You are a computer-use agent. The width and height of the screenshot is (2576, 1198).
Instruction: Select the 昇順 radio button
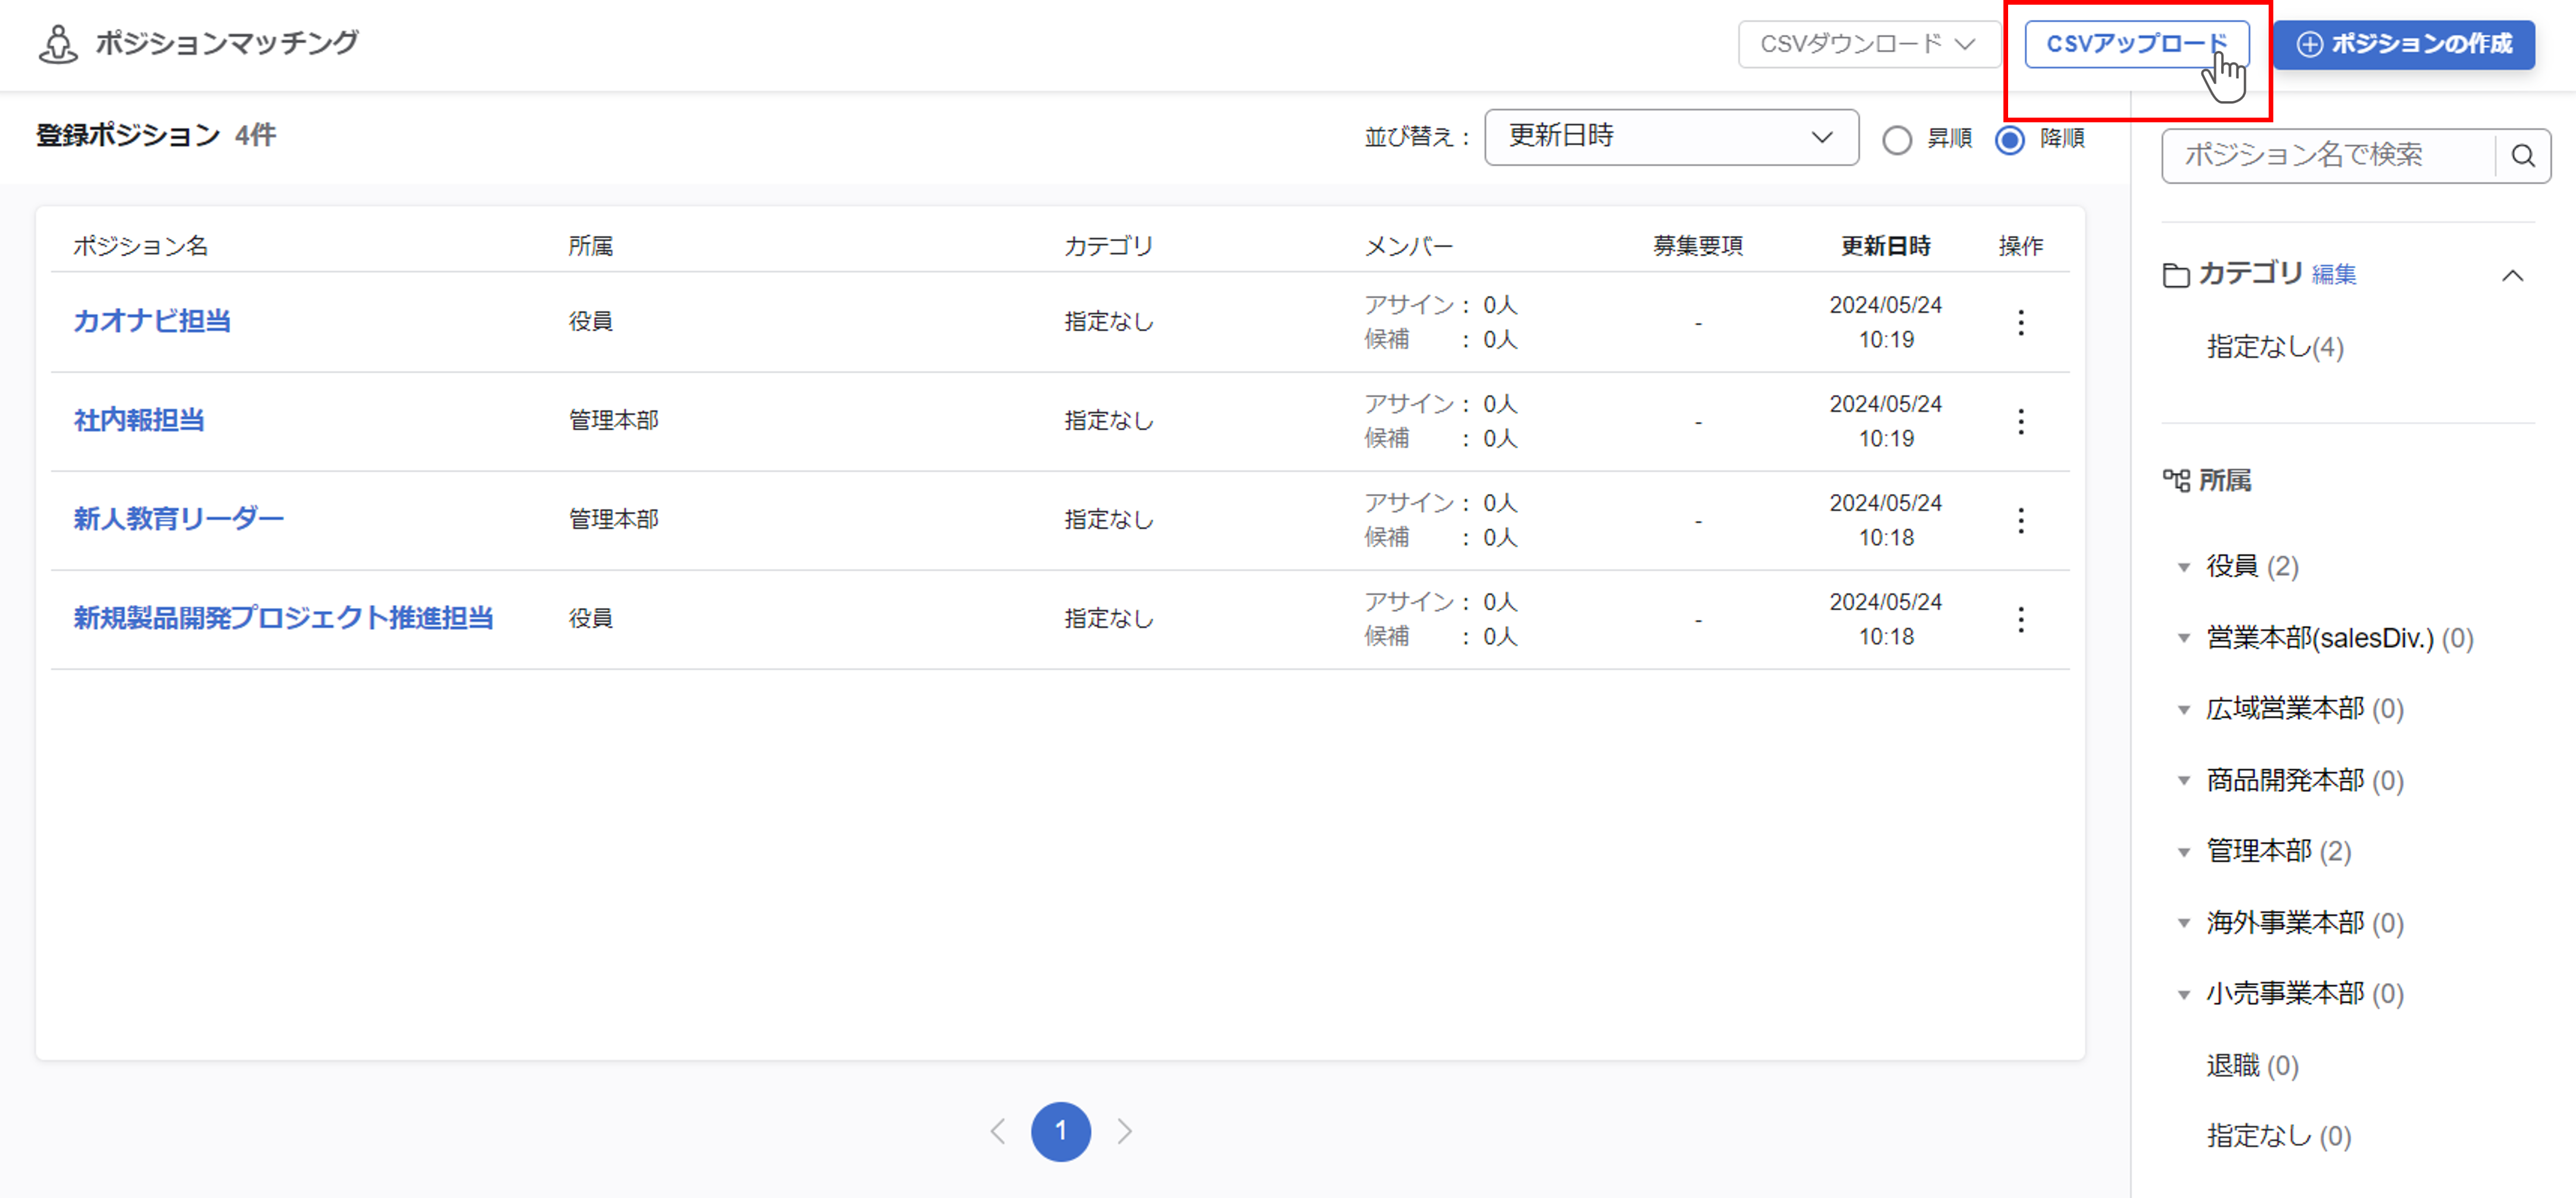(1897, 139)
